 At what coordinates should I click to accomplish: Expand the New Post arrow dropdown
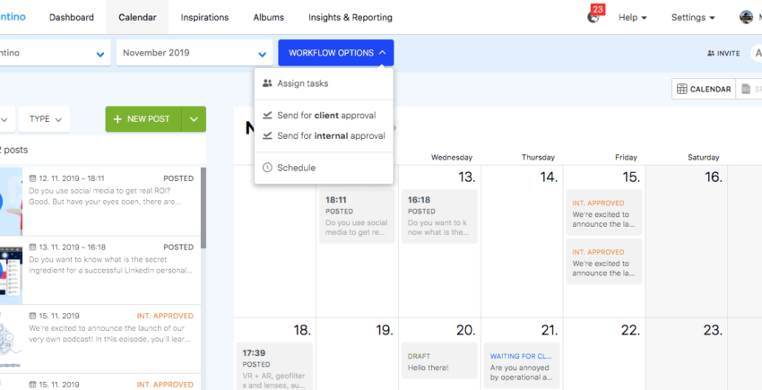(194, 119)
